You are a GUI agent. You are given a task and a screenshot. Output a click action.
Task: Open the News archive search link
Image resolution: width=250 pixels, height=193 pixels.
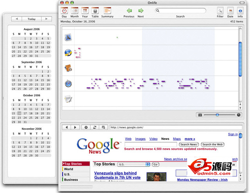[175, 159]
